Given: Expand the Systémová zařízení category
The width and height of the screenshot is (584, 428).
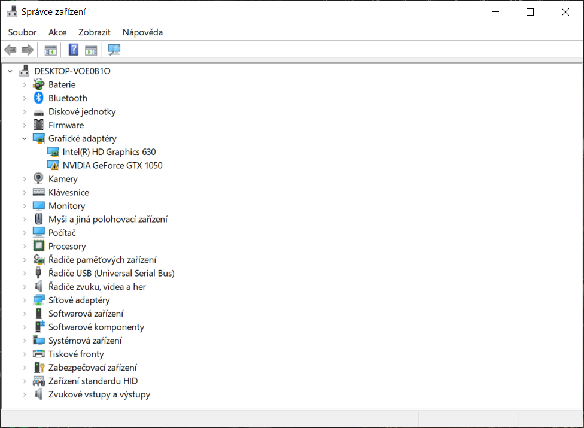Looking at the screenshot, I should pyautogui.click(x=25, y=341).
